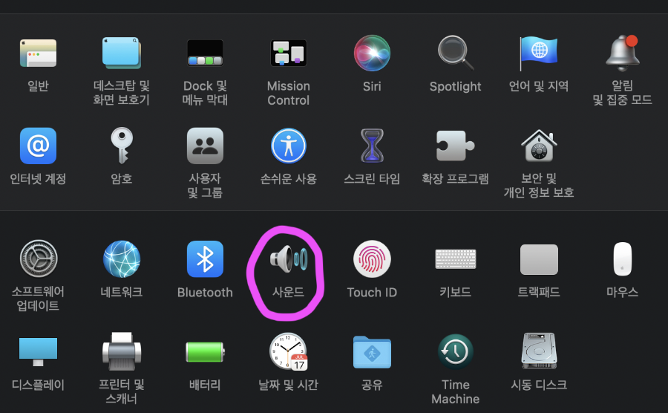668x413 pixels.
Task: Open 시동 디스크 preferences
Action: tap(539, 351)
